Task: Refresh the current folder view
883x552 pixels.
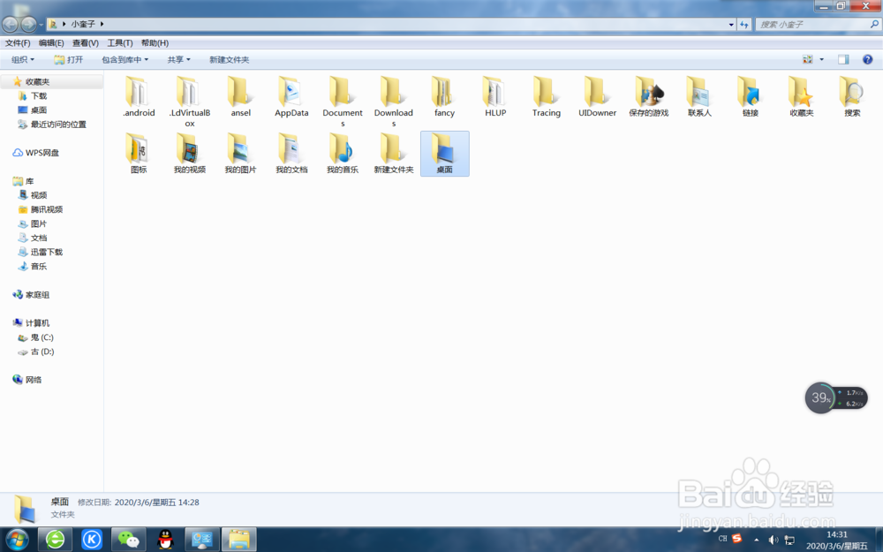Action: pos(744,24)
